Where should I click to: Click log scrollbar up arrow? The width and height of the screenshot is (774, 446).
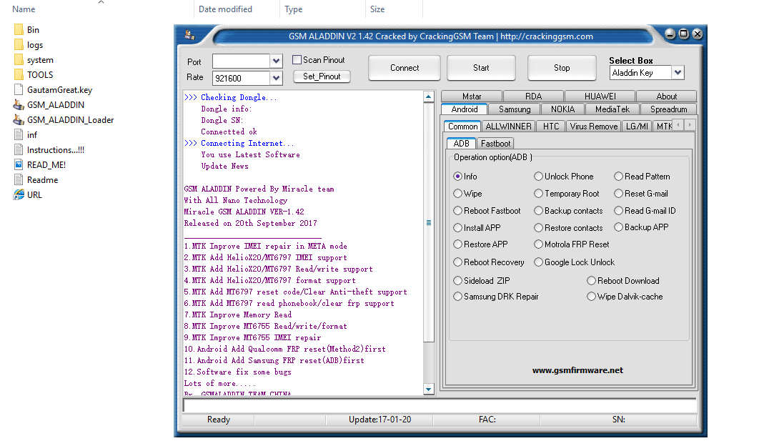click(x=429, y=96)
